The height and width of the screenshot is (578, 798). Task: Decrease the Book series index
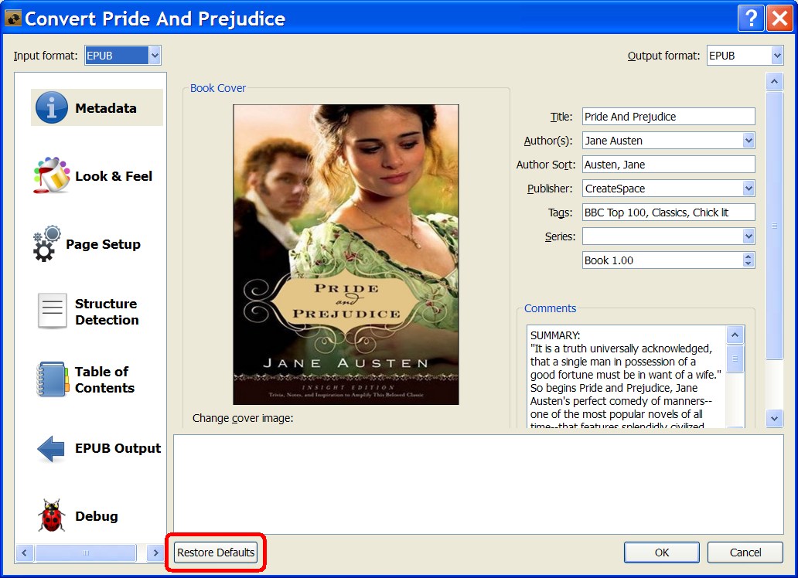pos(748,263)
